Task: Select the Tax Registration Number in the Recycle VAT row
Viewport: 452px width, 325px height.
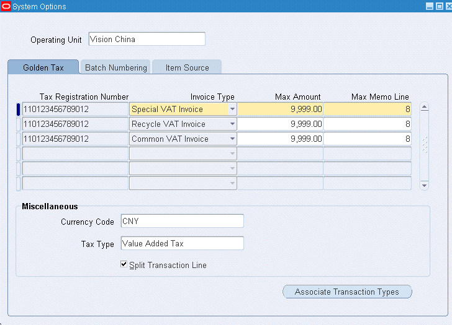Action: [75, 124]
